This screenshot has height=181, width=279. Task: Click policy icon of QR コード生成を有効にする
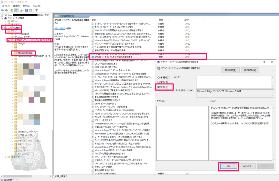93,64
